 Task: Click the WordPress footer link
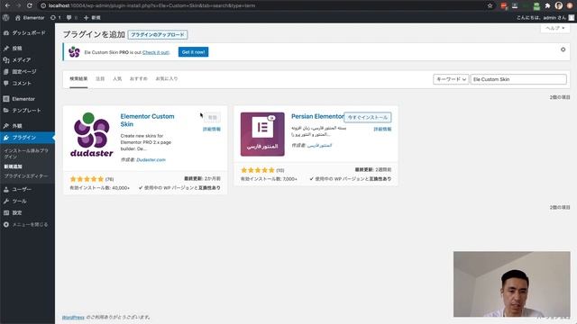(x=73, y=318)
